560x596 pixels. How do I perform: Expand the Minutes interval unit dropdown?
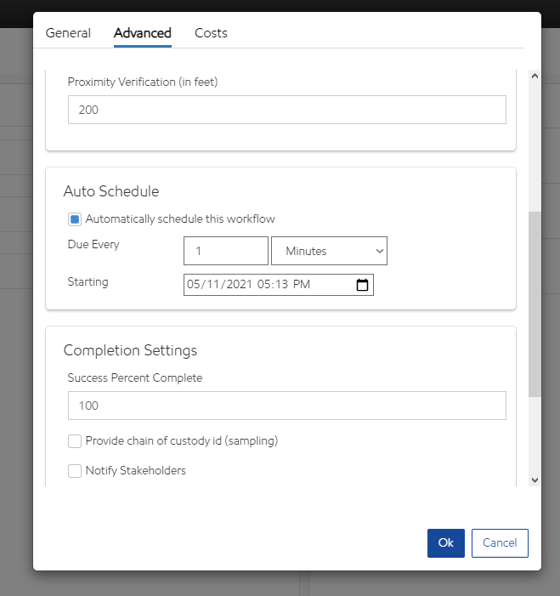point(329,251)
